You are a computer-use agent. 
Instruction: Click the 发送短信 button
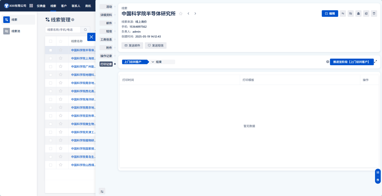[x=156, y=45]
